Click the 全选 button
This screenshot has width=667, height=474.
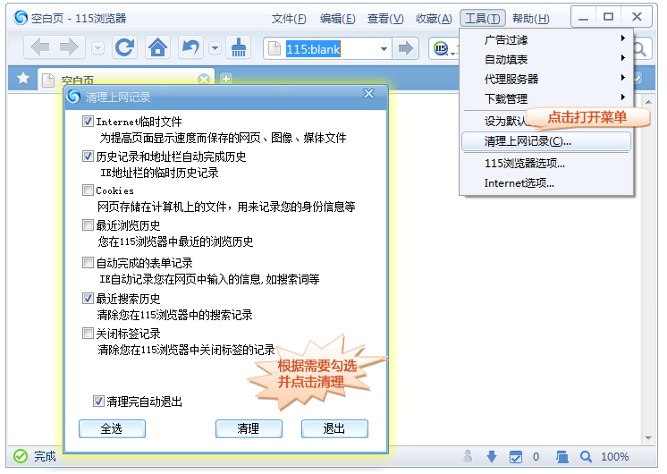112,428
